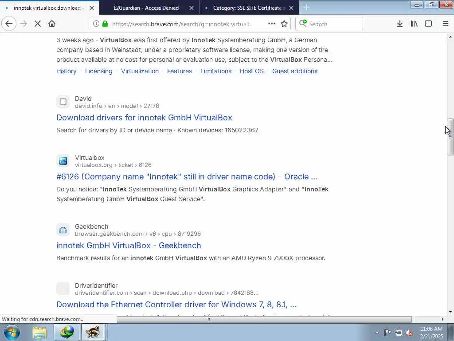Go back to previous page

(x=9, y=24)
